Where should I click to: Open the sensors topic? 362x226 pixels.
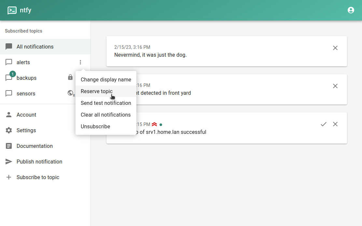coord(26,93)
